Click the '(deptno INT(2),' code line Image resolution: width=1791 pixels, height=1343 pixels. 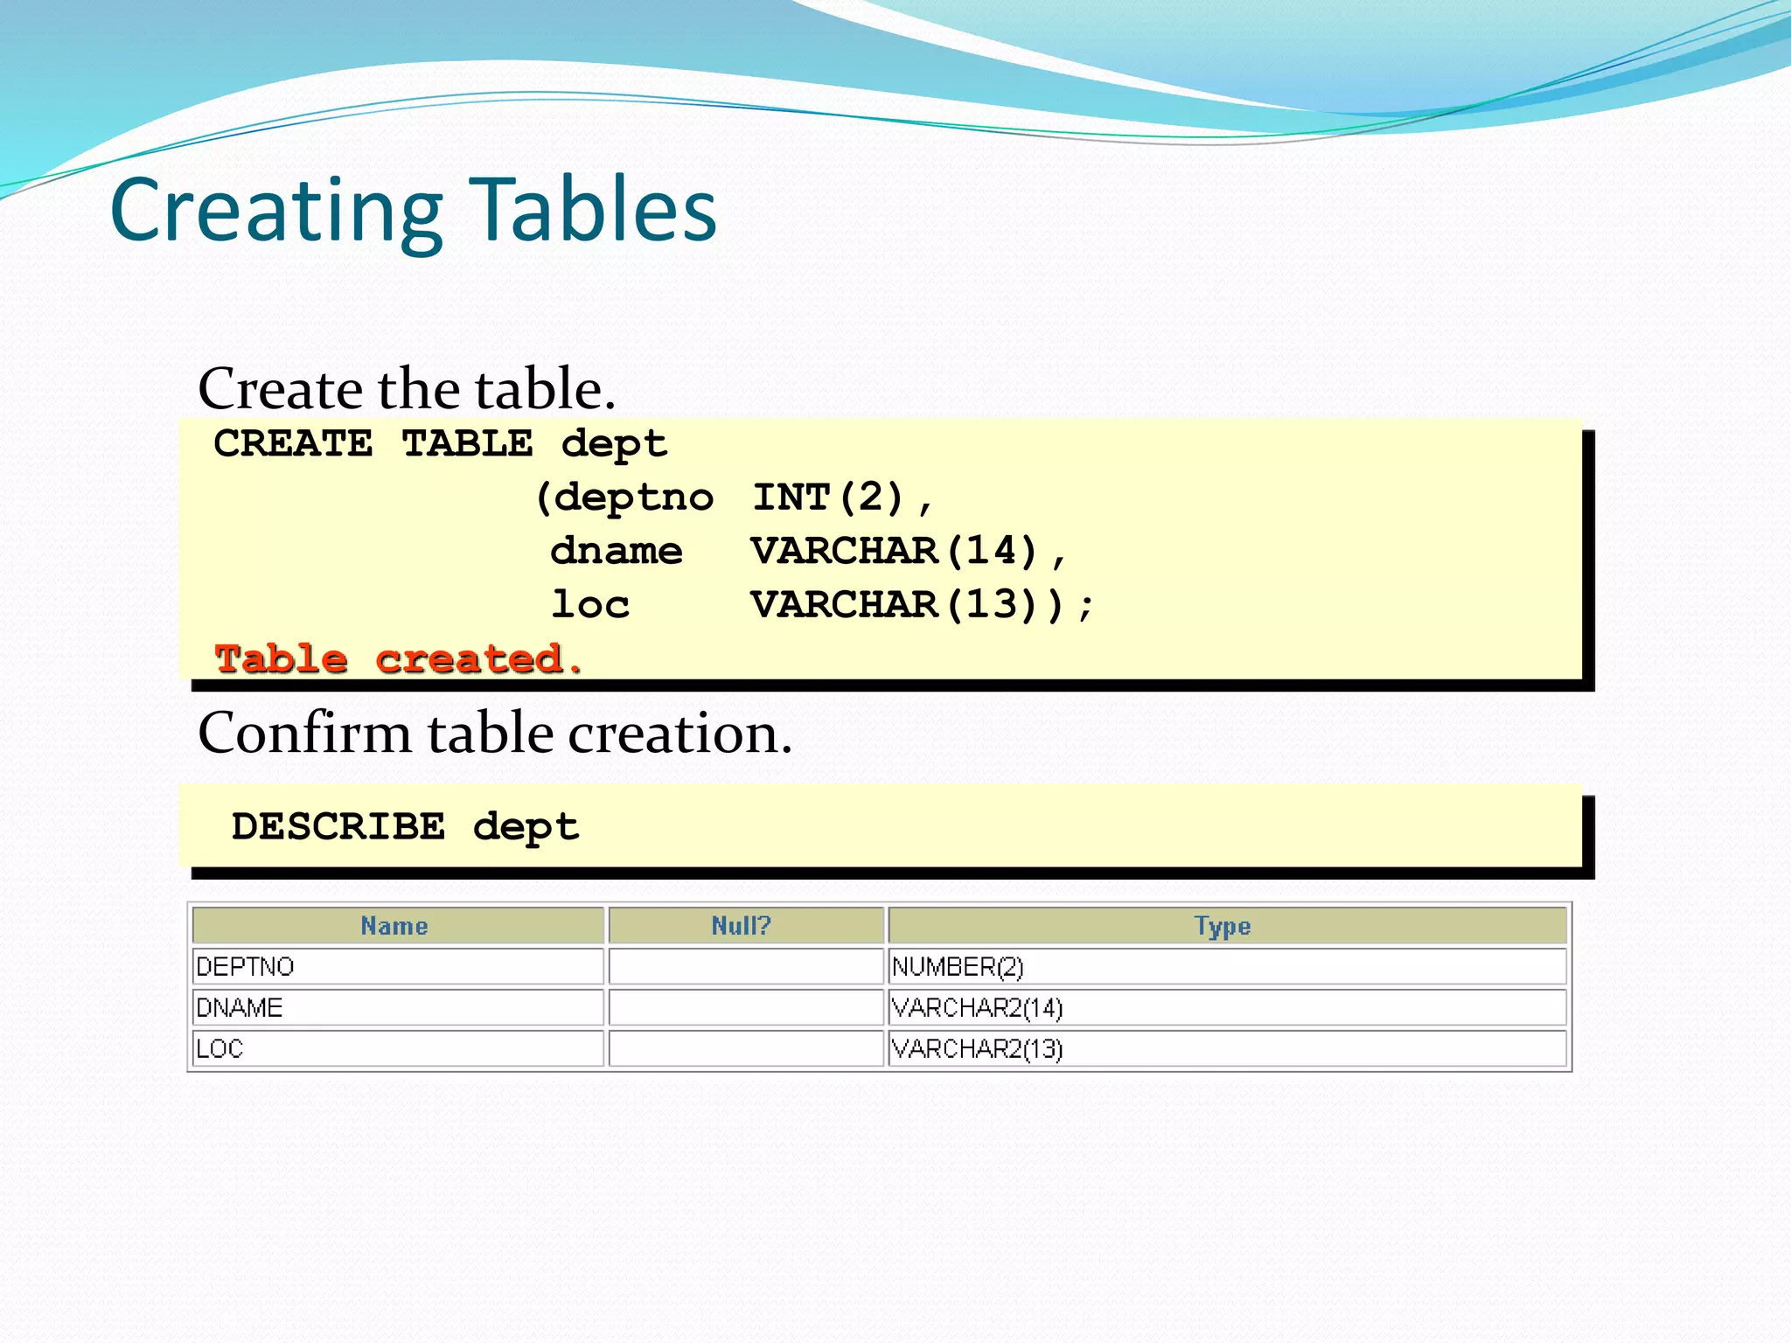tap(735, 498)
